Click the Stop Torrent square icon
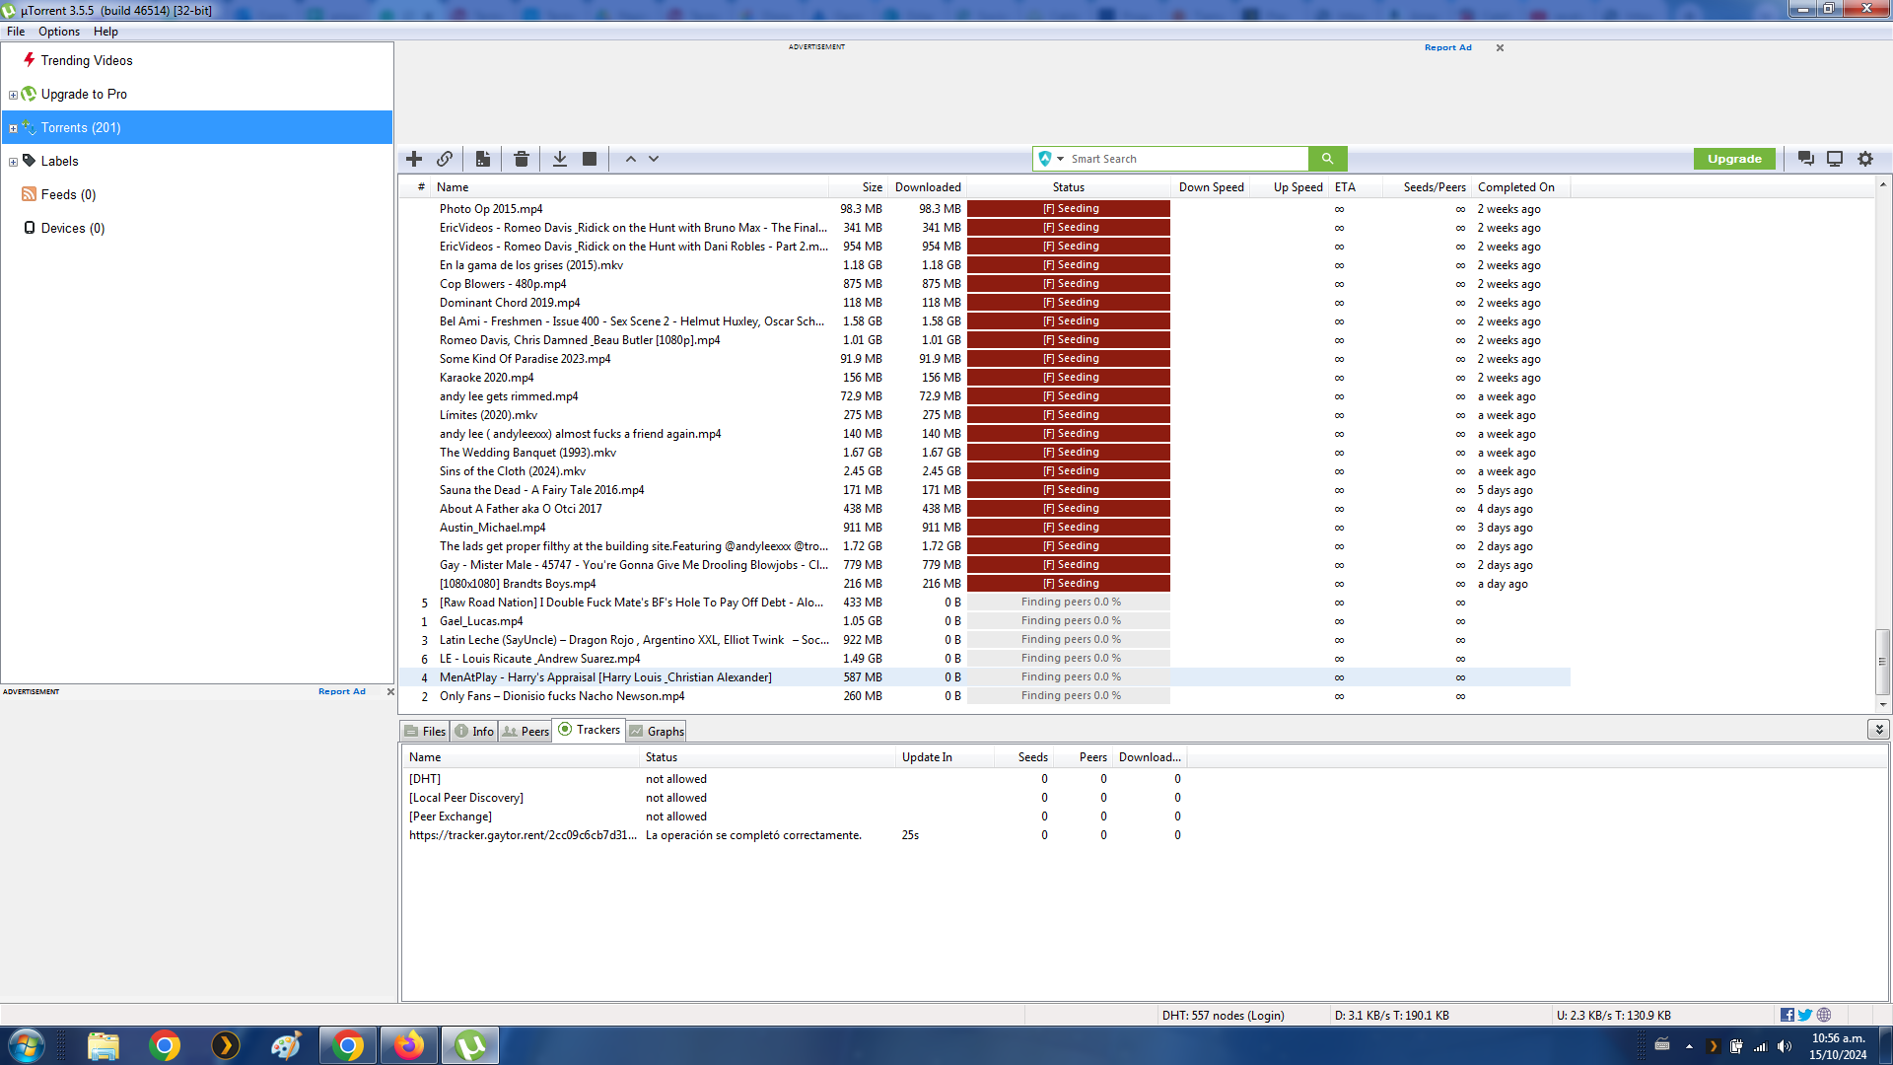Image resolution: width=1893 pixels, height=1065 pixels. pos(590,159)
